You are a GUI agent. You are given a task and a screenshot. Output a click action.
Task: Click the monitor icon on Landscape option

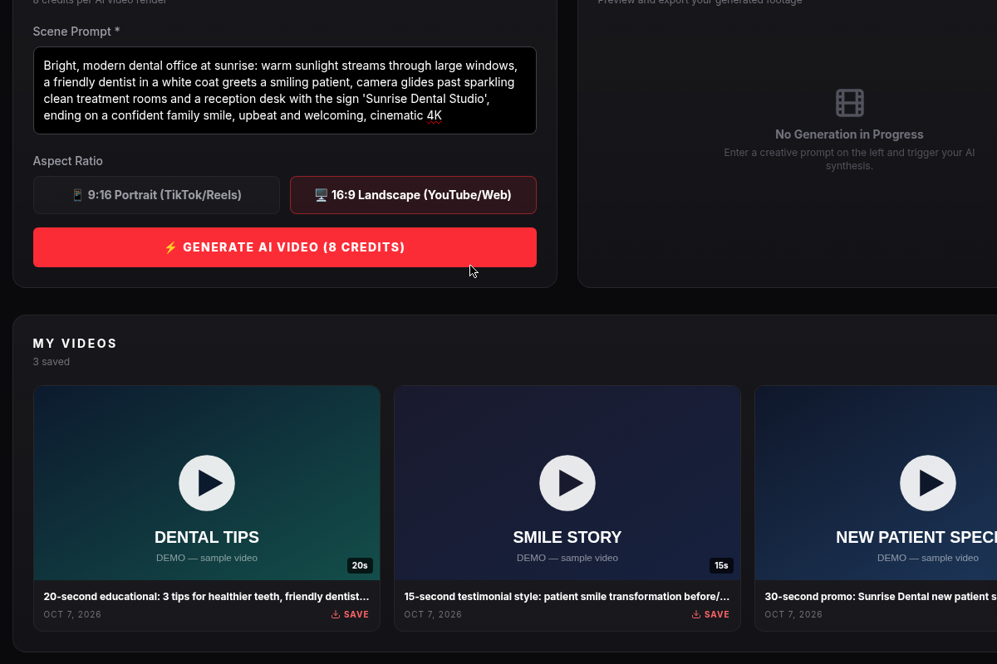(x=321, y=195)
